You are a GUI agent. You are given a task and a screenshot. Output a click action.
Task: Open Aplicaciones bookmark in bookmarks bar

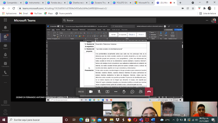tap(9, 13)
